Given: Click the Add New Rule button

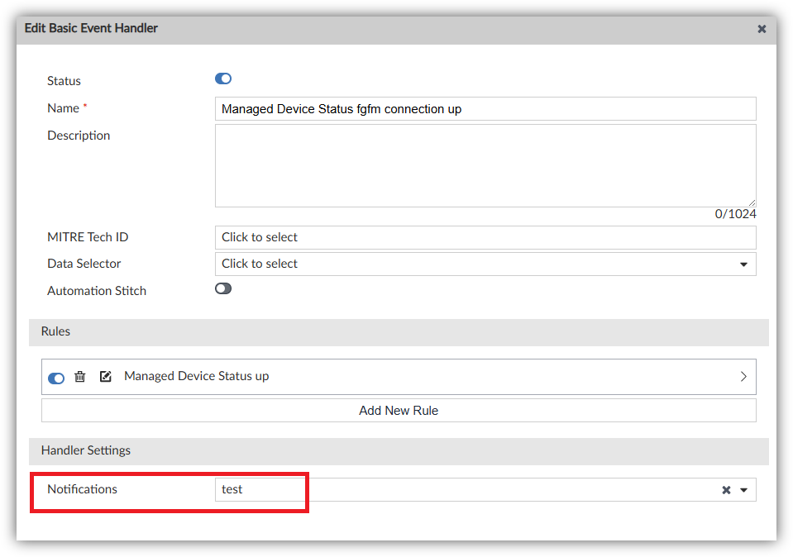Looking at the screenshot, I should click(399, 411).
